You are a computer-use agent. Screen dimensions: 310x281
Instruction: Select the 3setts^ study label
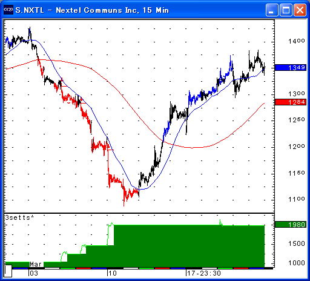click(19, 217)
